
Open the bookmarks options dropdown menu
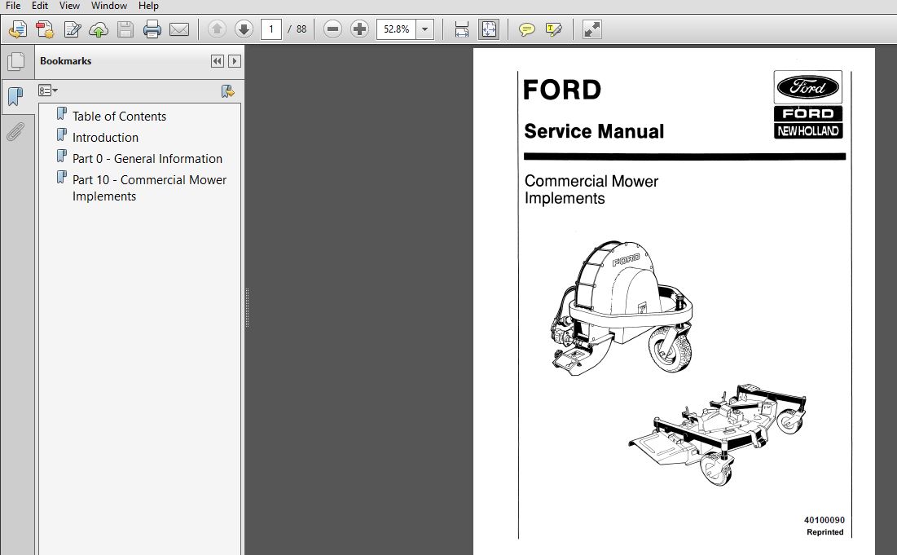click(48, 90)
